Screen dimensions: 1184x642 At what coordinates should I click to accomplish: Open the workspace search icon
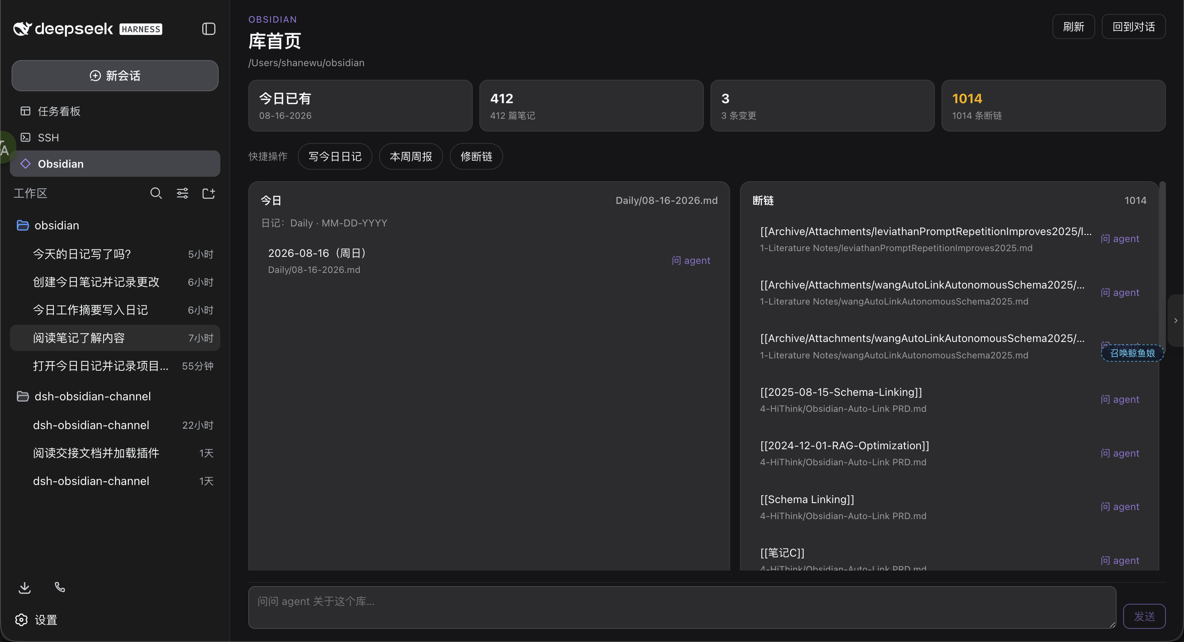tap(156, 193)
